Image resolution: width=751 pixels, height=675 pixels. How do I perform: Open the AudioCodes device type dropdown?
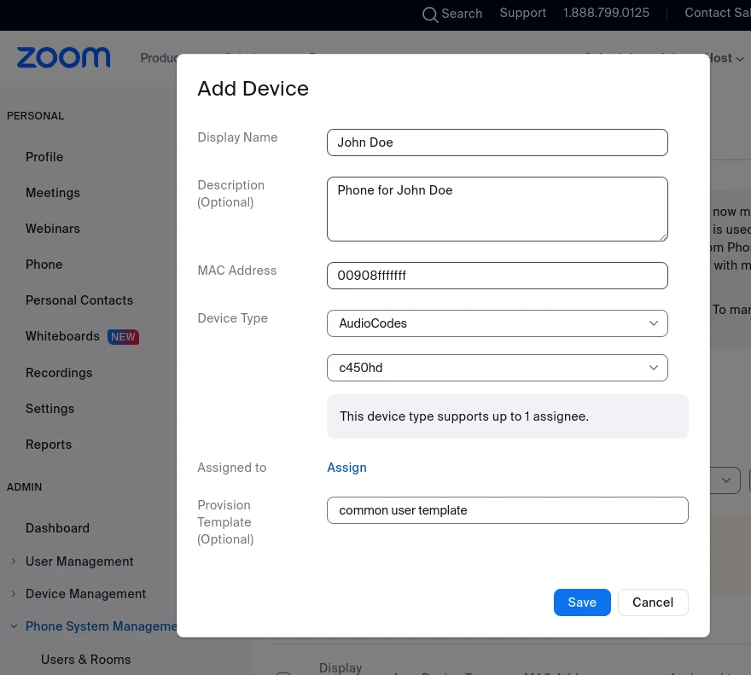click(497, 323)
